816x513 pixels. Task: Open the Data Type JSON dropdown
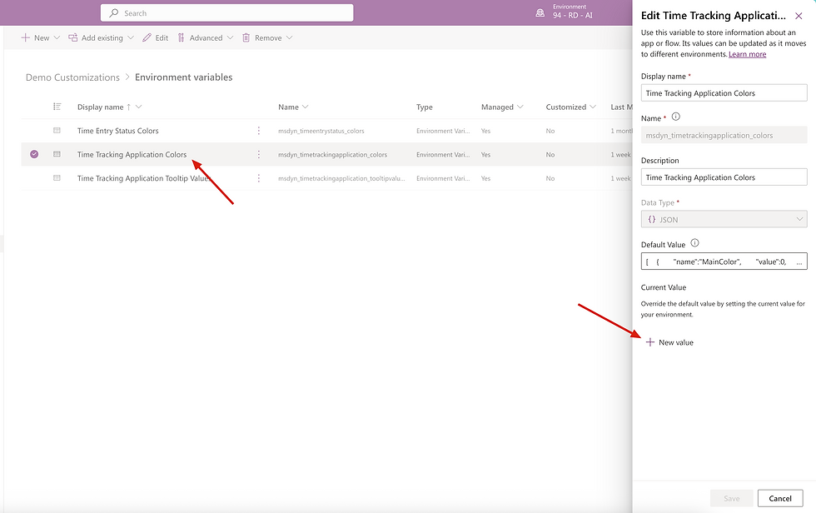pos(724,219)
